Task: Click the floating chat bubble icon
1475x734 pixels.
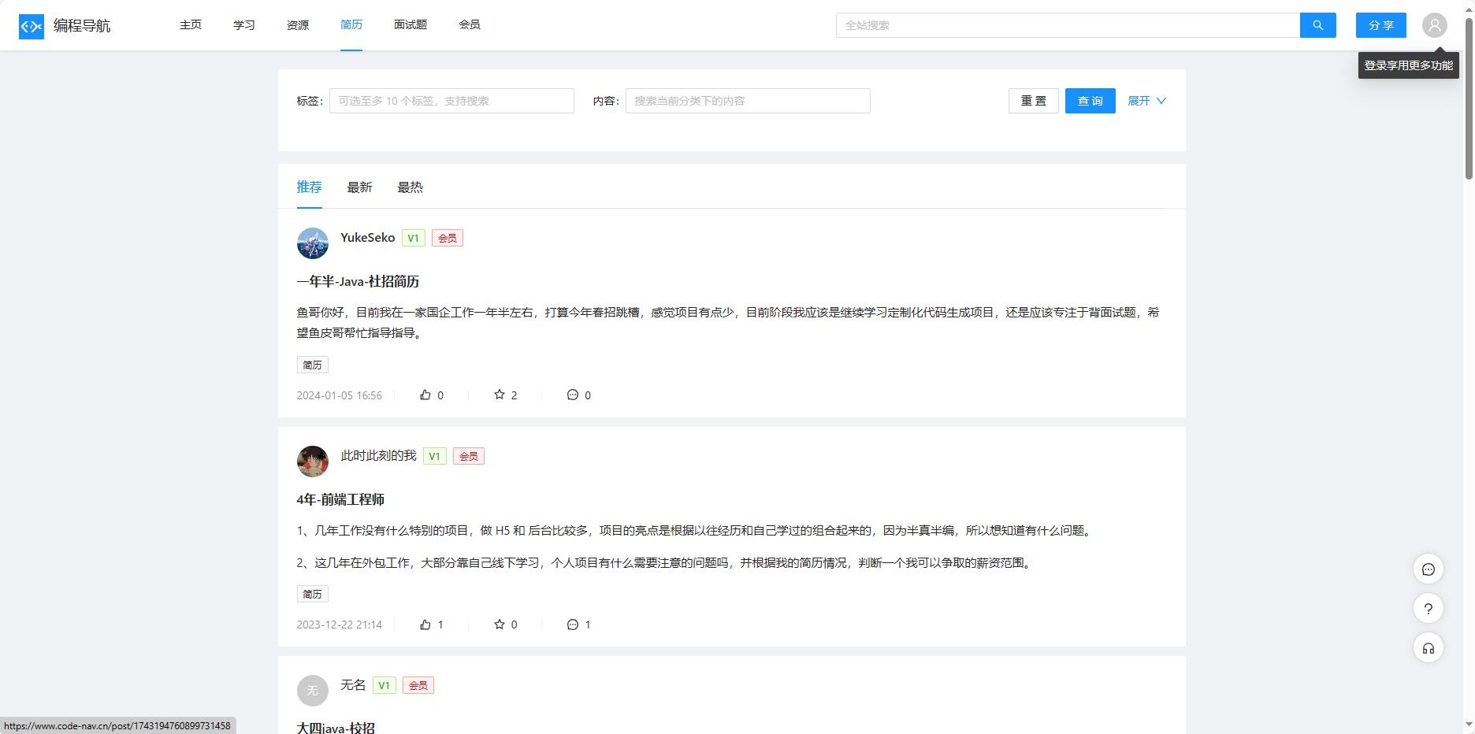Action: point(1428,569)
